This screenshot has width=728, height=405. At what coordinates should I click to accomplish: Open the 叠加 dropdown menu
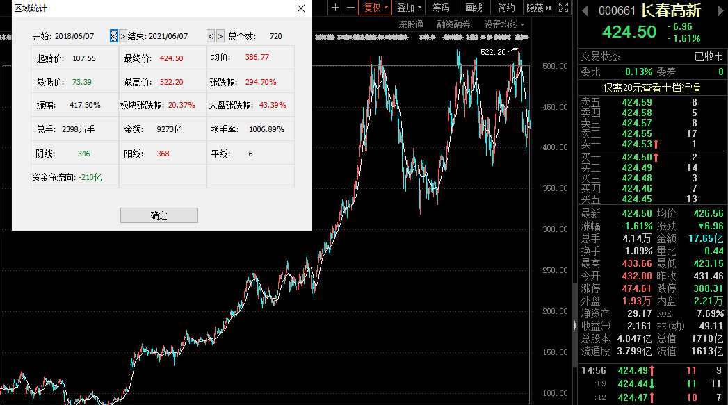coord(409,8)
